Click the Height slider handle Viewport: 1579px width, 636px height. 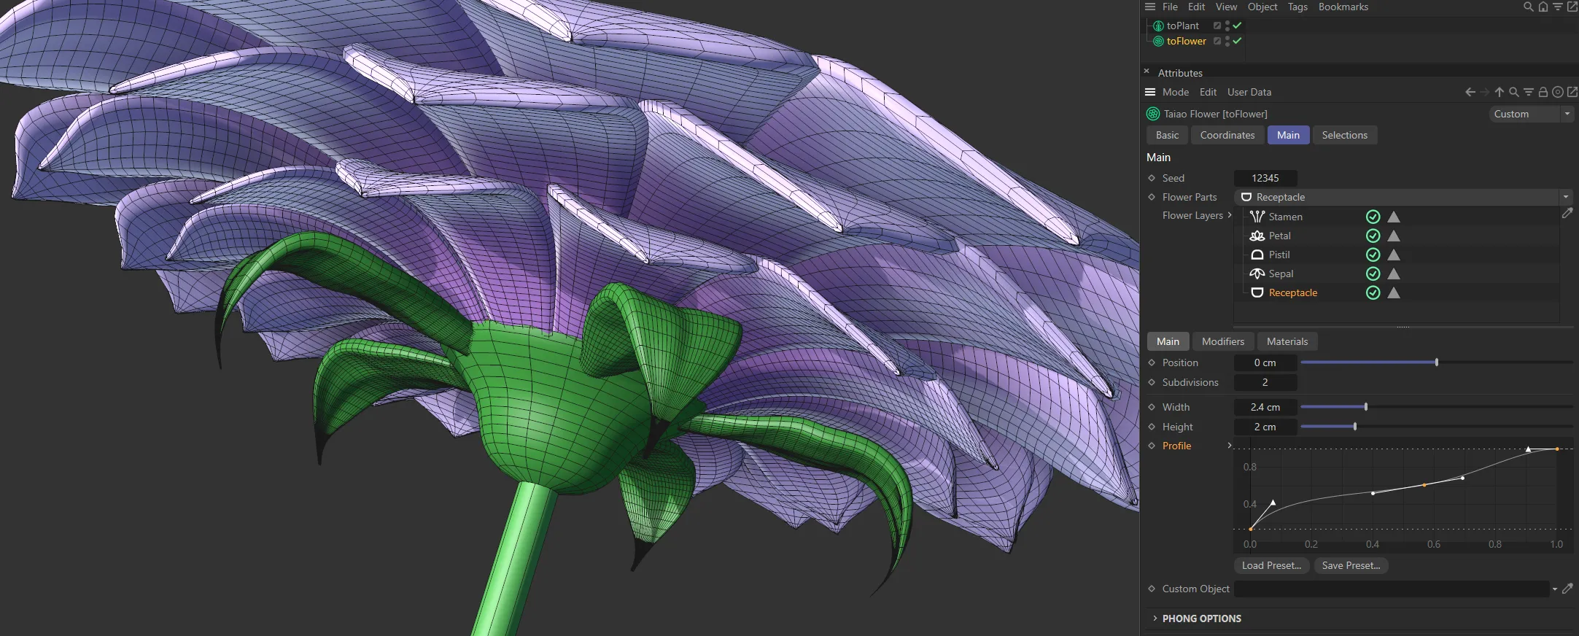(1355, 427)
